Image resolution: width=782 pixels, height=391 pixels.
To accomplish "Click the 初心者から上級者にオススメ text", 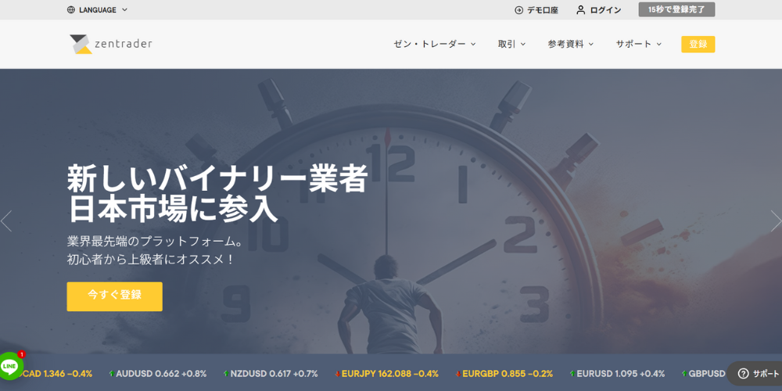I will (x=150, y=260).
